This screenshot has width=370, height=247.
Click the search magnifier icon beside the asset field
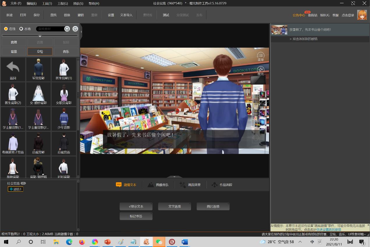pyautogui.click(x=67, y=29)
